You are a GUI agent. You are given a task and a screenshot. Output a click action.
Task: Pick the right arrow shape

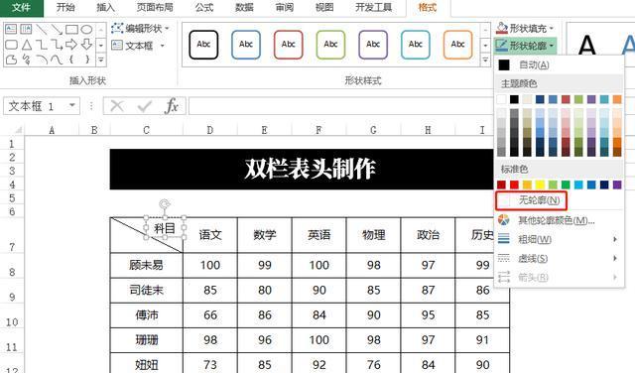pos(71,44)
